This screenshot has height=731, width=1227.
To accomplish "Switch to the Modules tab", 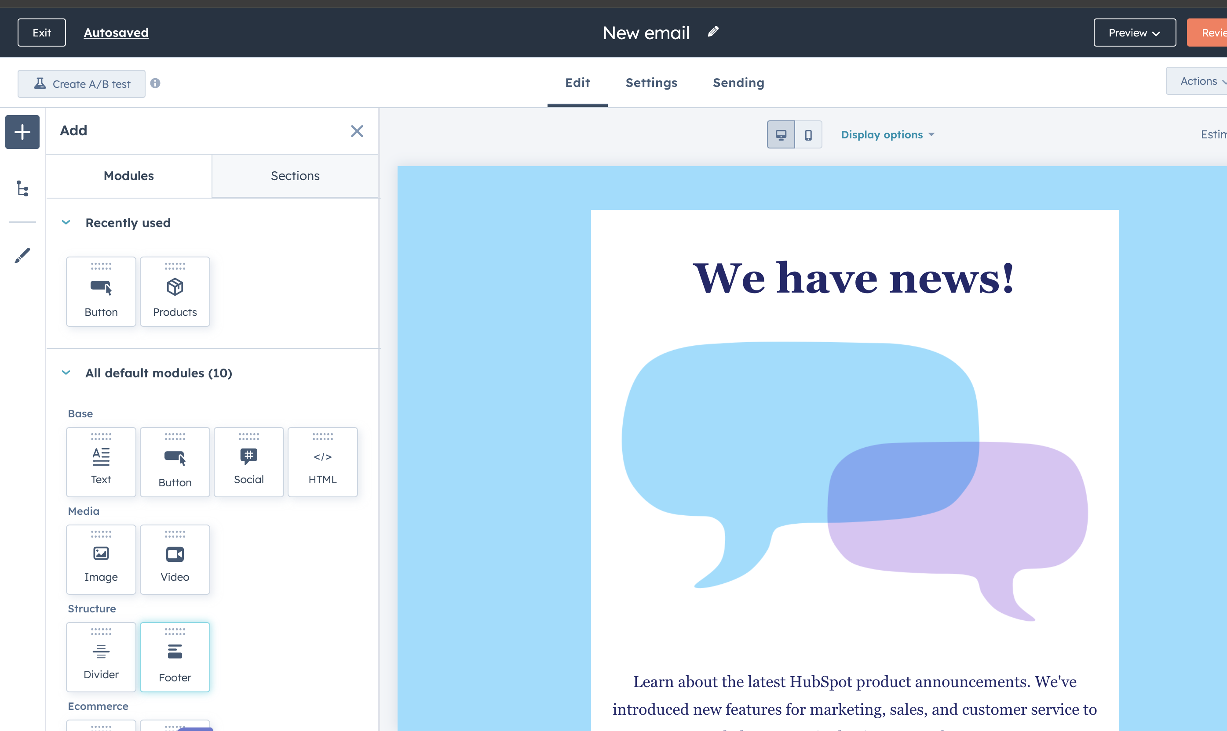I will tap(129, 176).
